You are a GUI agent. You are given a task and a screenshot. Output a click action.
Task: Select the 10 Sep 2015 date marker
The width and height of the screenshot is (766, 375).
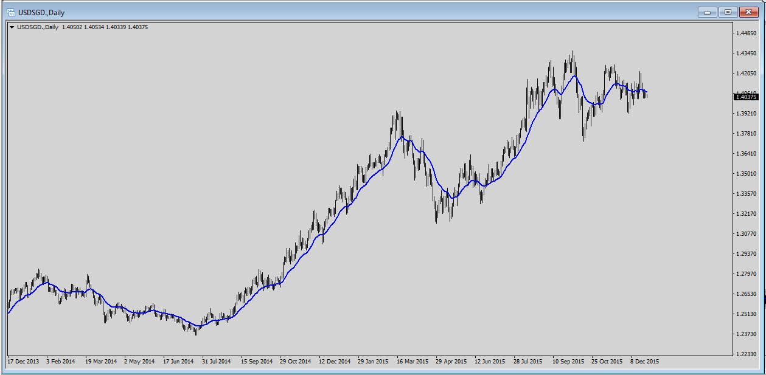pos(568,361)
